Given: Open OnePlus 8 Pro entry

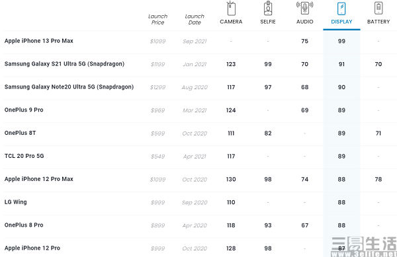Looking at the screenshot, I should pos(24,225).
